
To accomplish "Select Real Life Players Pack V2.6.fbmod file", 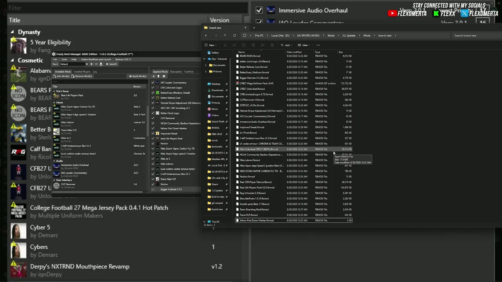I will pyautogui.click(x=293, y=188).
